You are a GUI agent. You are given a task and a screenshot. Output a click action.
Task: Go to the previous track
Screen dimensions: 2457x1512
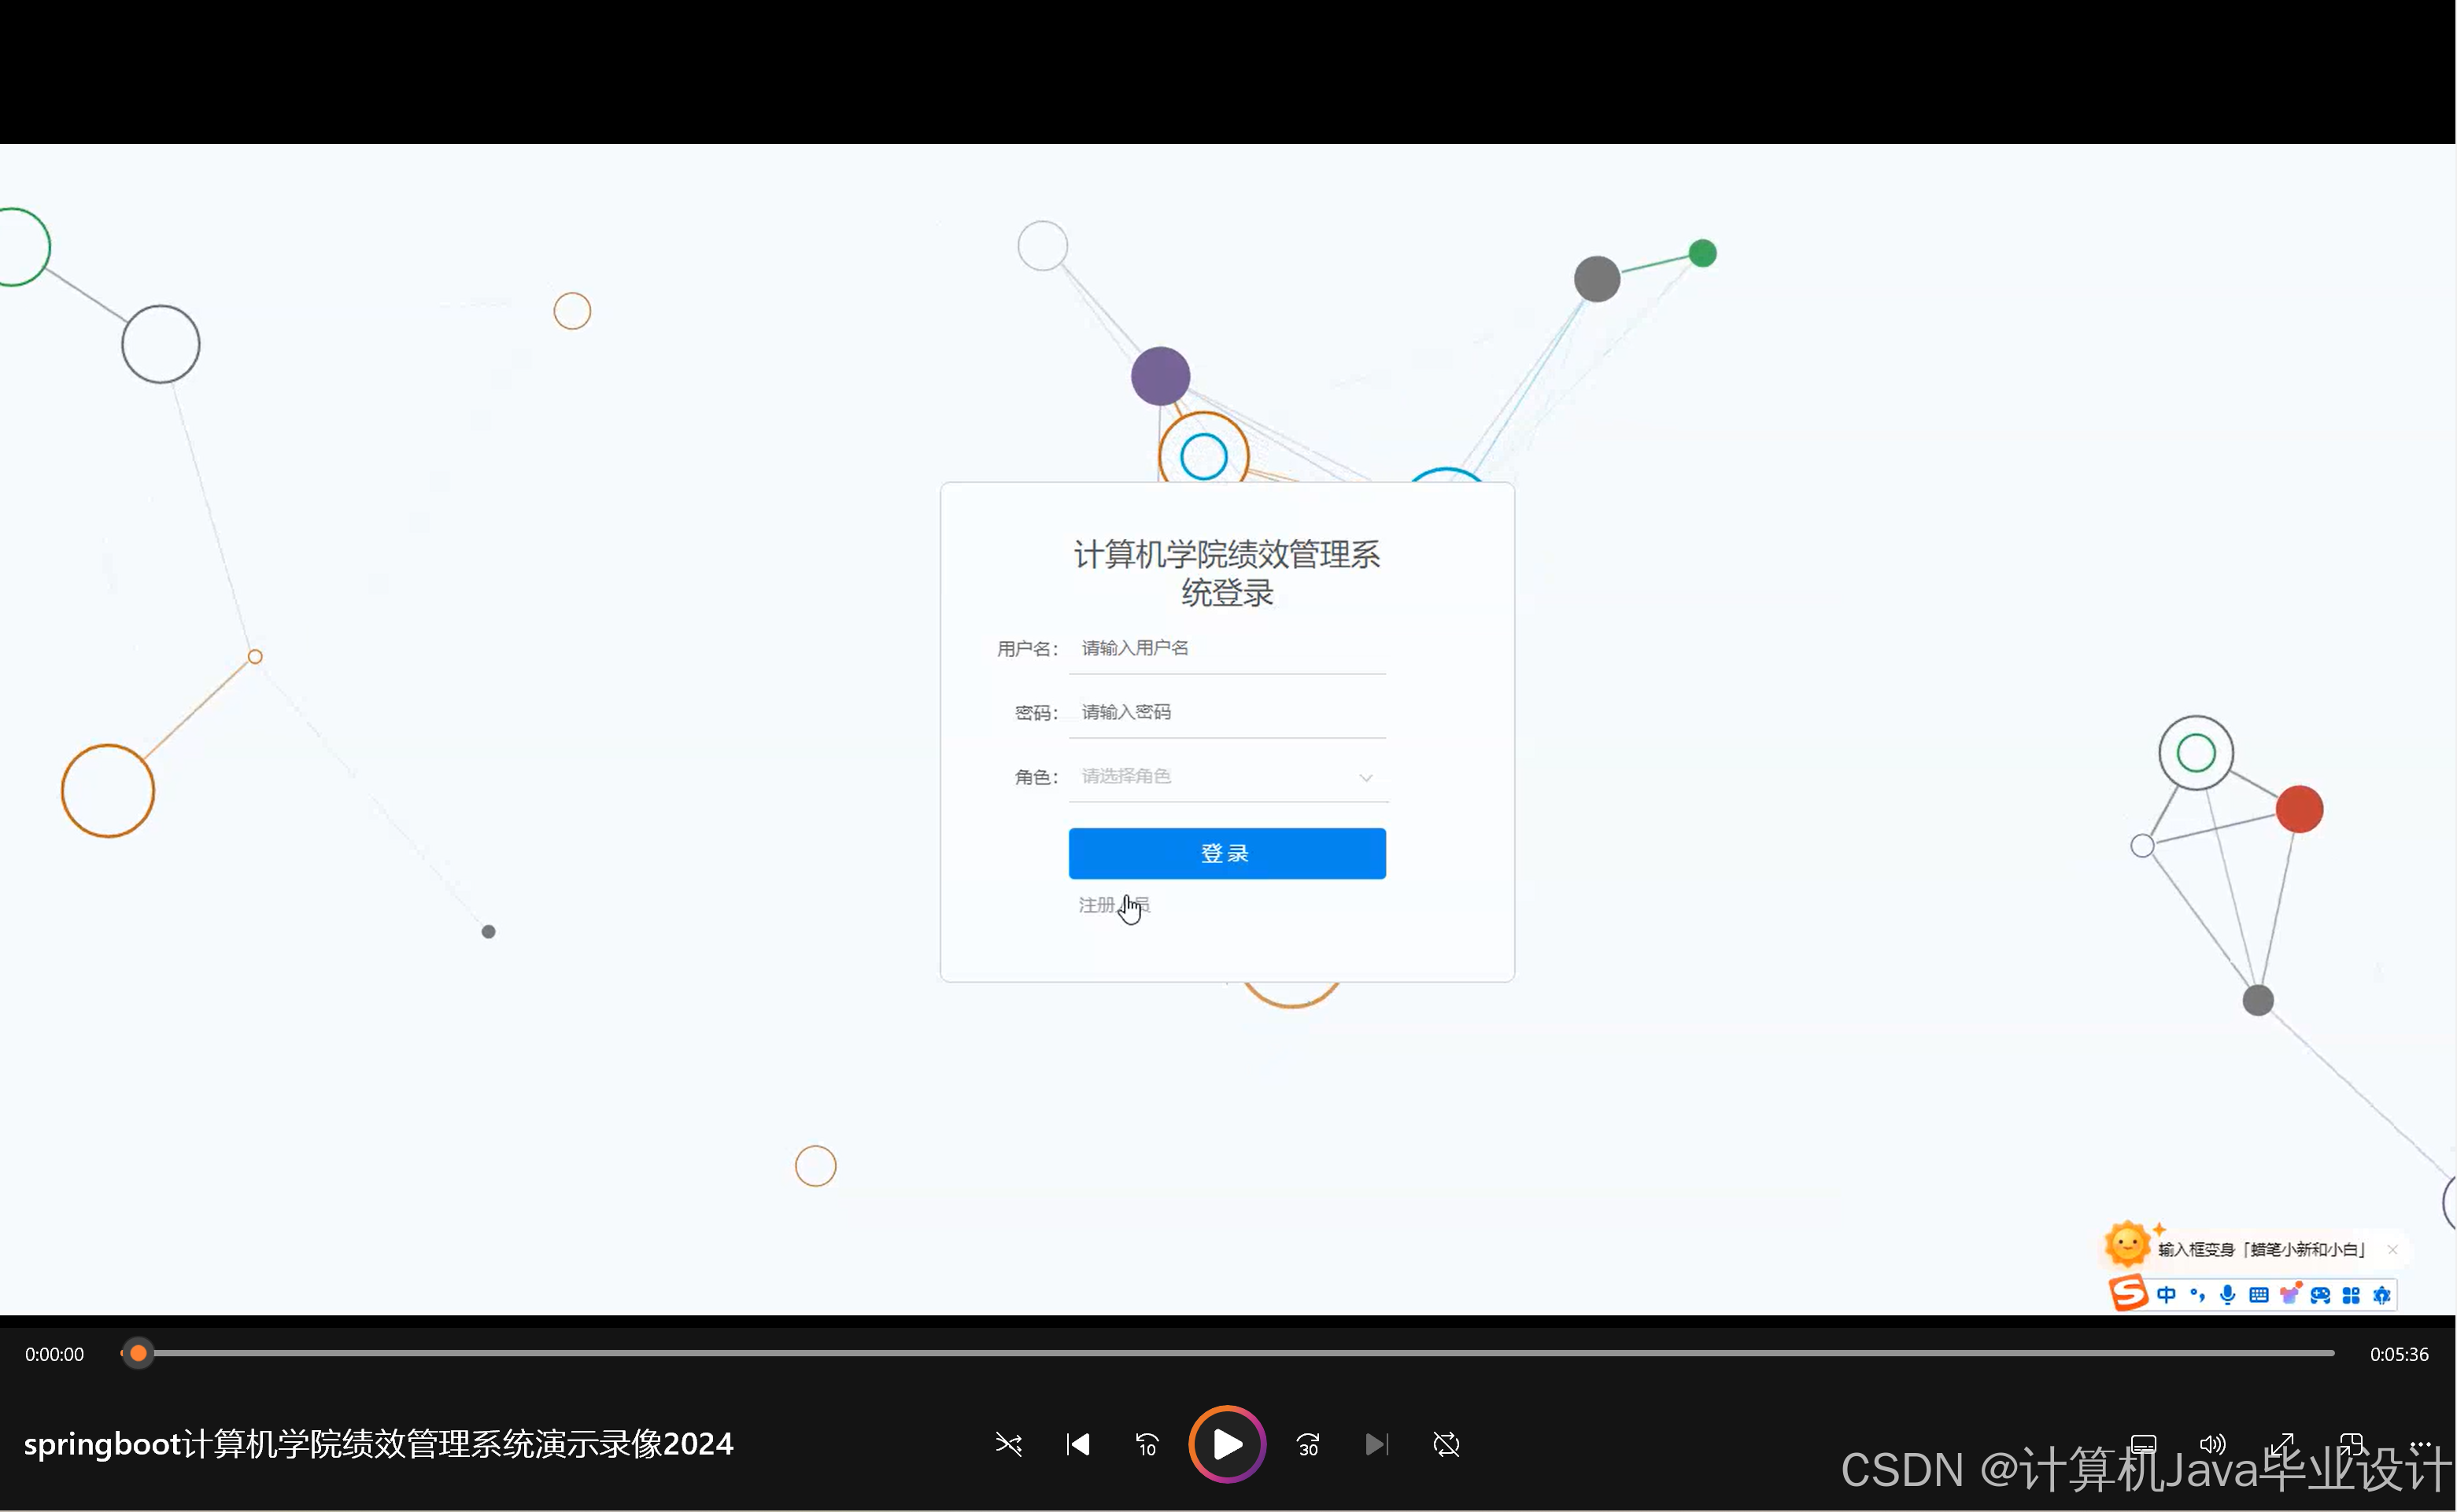(1077, 1444)
